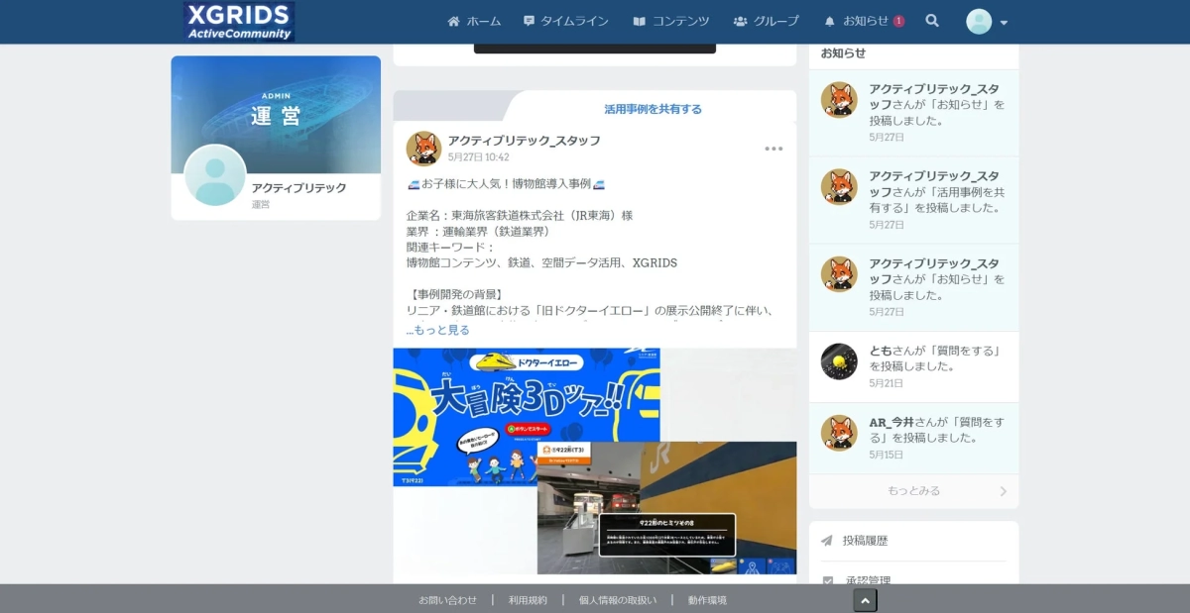Viewport: 1190px width, 613px height.
Task: Open the お問い合わせ footer link
Action: 447,600
